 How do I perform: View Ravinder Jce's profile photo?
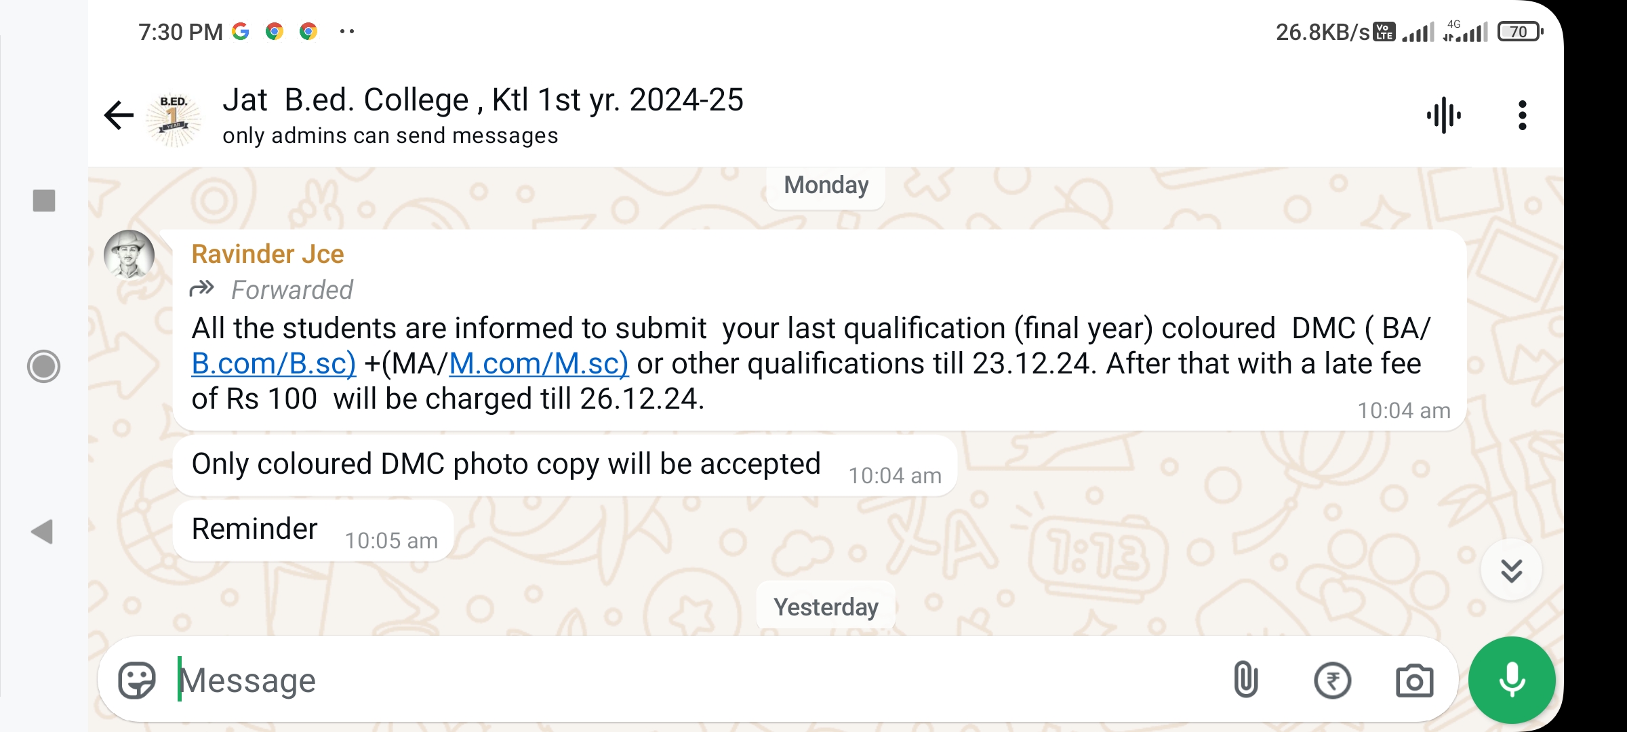(129, 256)
